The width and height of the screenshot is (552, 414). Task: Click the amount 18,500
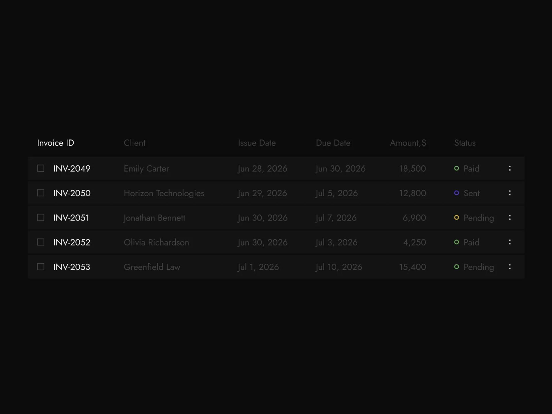click(413, 169)
